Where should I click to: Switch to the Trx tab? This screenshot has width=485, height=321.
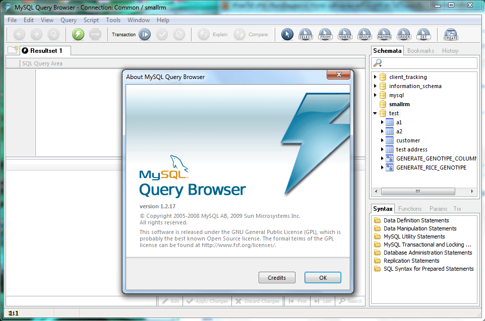(457, 209)
